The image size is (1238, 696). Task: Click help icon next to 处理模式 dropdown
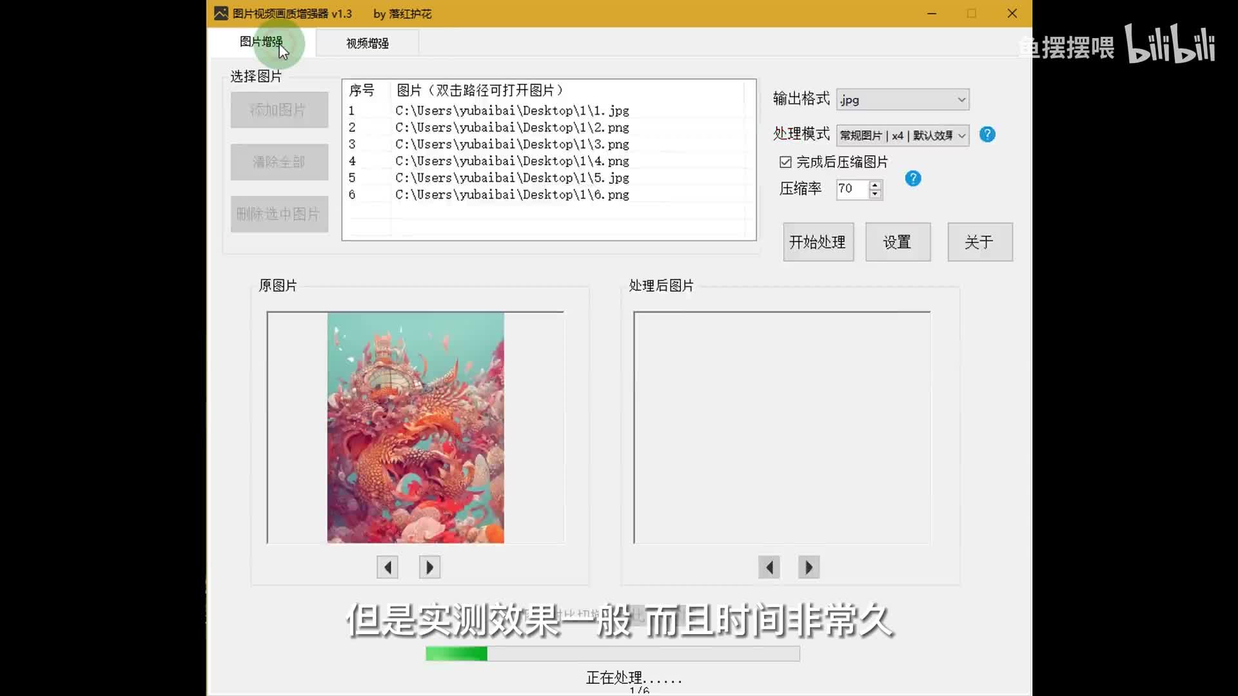coord(987,135)
